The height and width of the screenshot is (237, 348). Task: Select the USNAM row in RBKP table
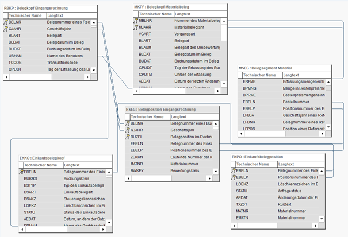point(49,55)
